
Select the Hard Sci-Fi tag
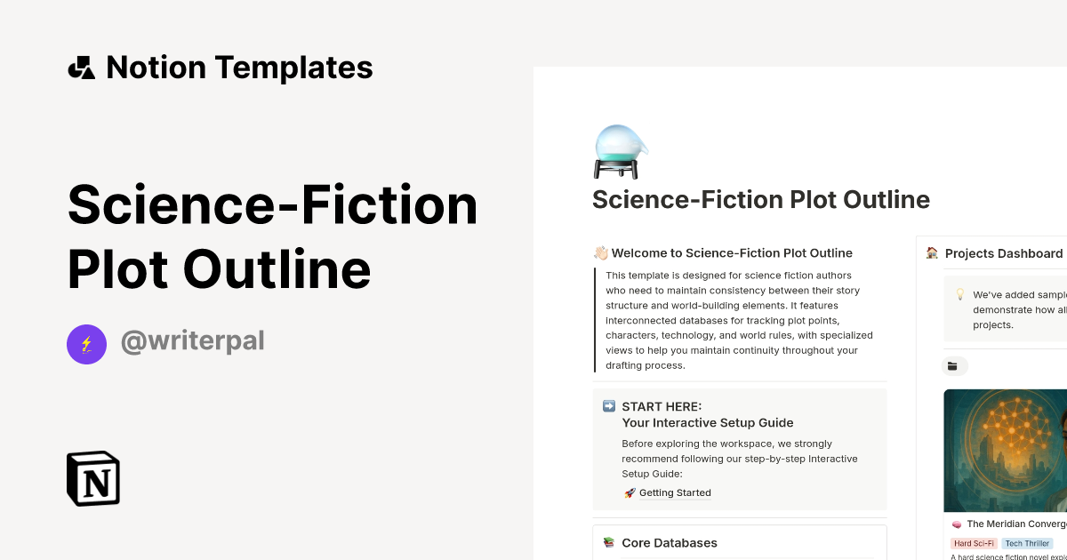point(975,543)
